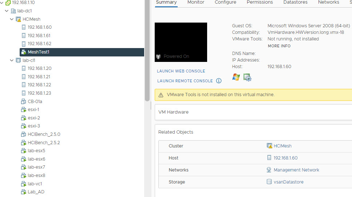The height and width of the screenshot is (197, 352).
Task: Open MORE INFO for VMware Tools
Action: (279, 46)
